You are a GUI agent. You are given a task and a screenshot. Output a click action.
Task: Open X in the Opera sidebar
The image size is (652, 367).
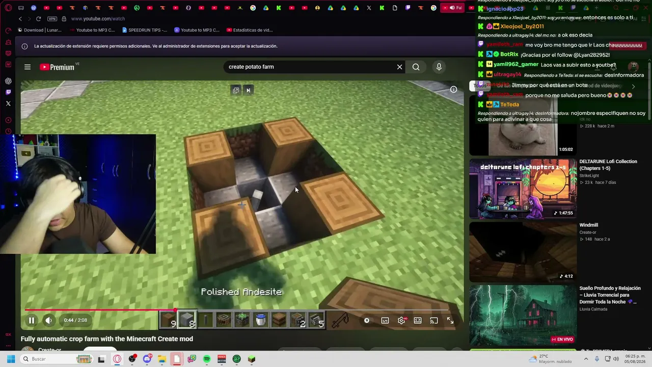click(8, 103)
